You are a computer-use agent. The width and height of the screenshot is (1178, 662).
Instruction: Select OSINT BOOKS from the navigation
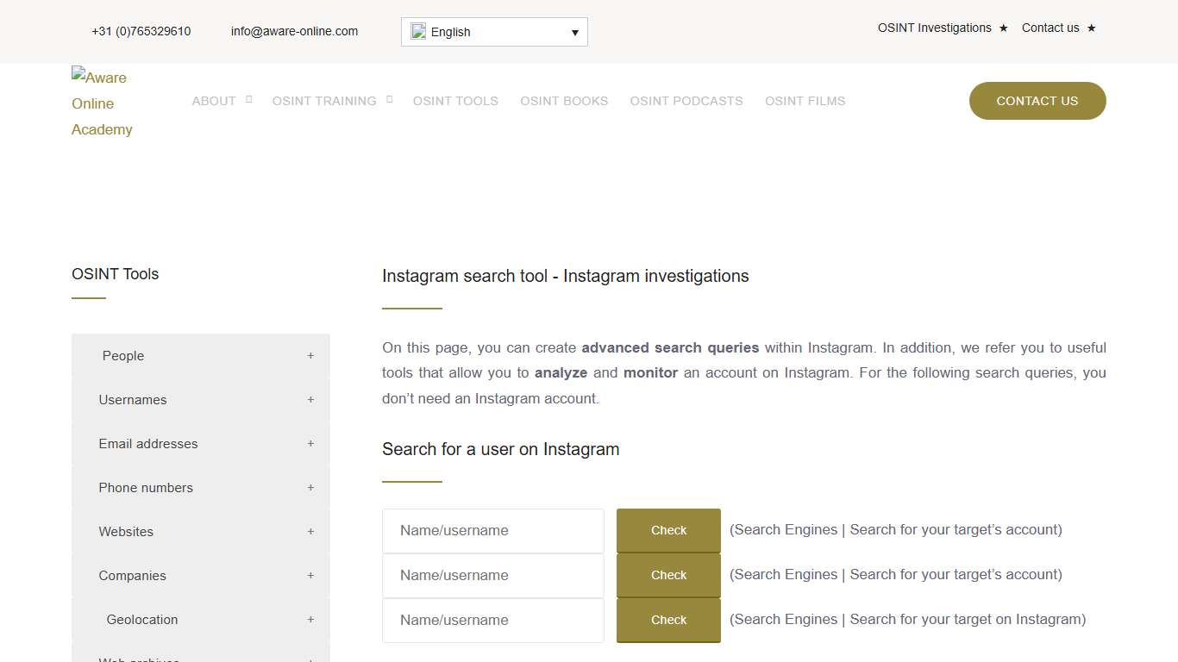(x=564, y=101)
